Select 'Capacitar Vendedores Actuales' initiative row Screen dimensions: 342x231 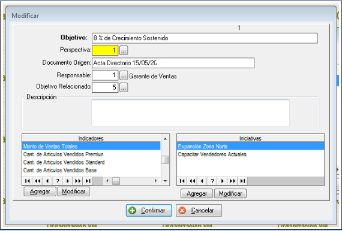tap(250, 154)
